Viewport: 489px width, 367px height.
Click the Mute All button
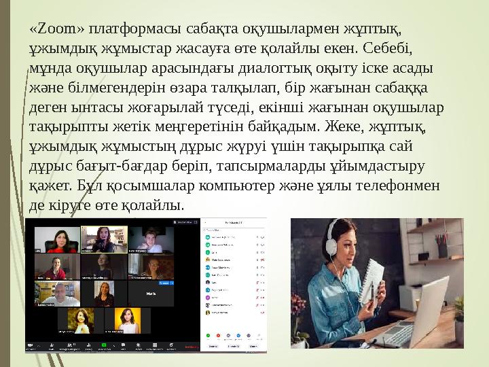[213, 347]
